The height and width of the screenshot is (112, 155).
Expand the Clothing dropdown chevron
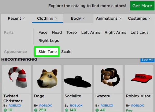[x=56, y=18]
